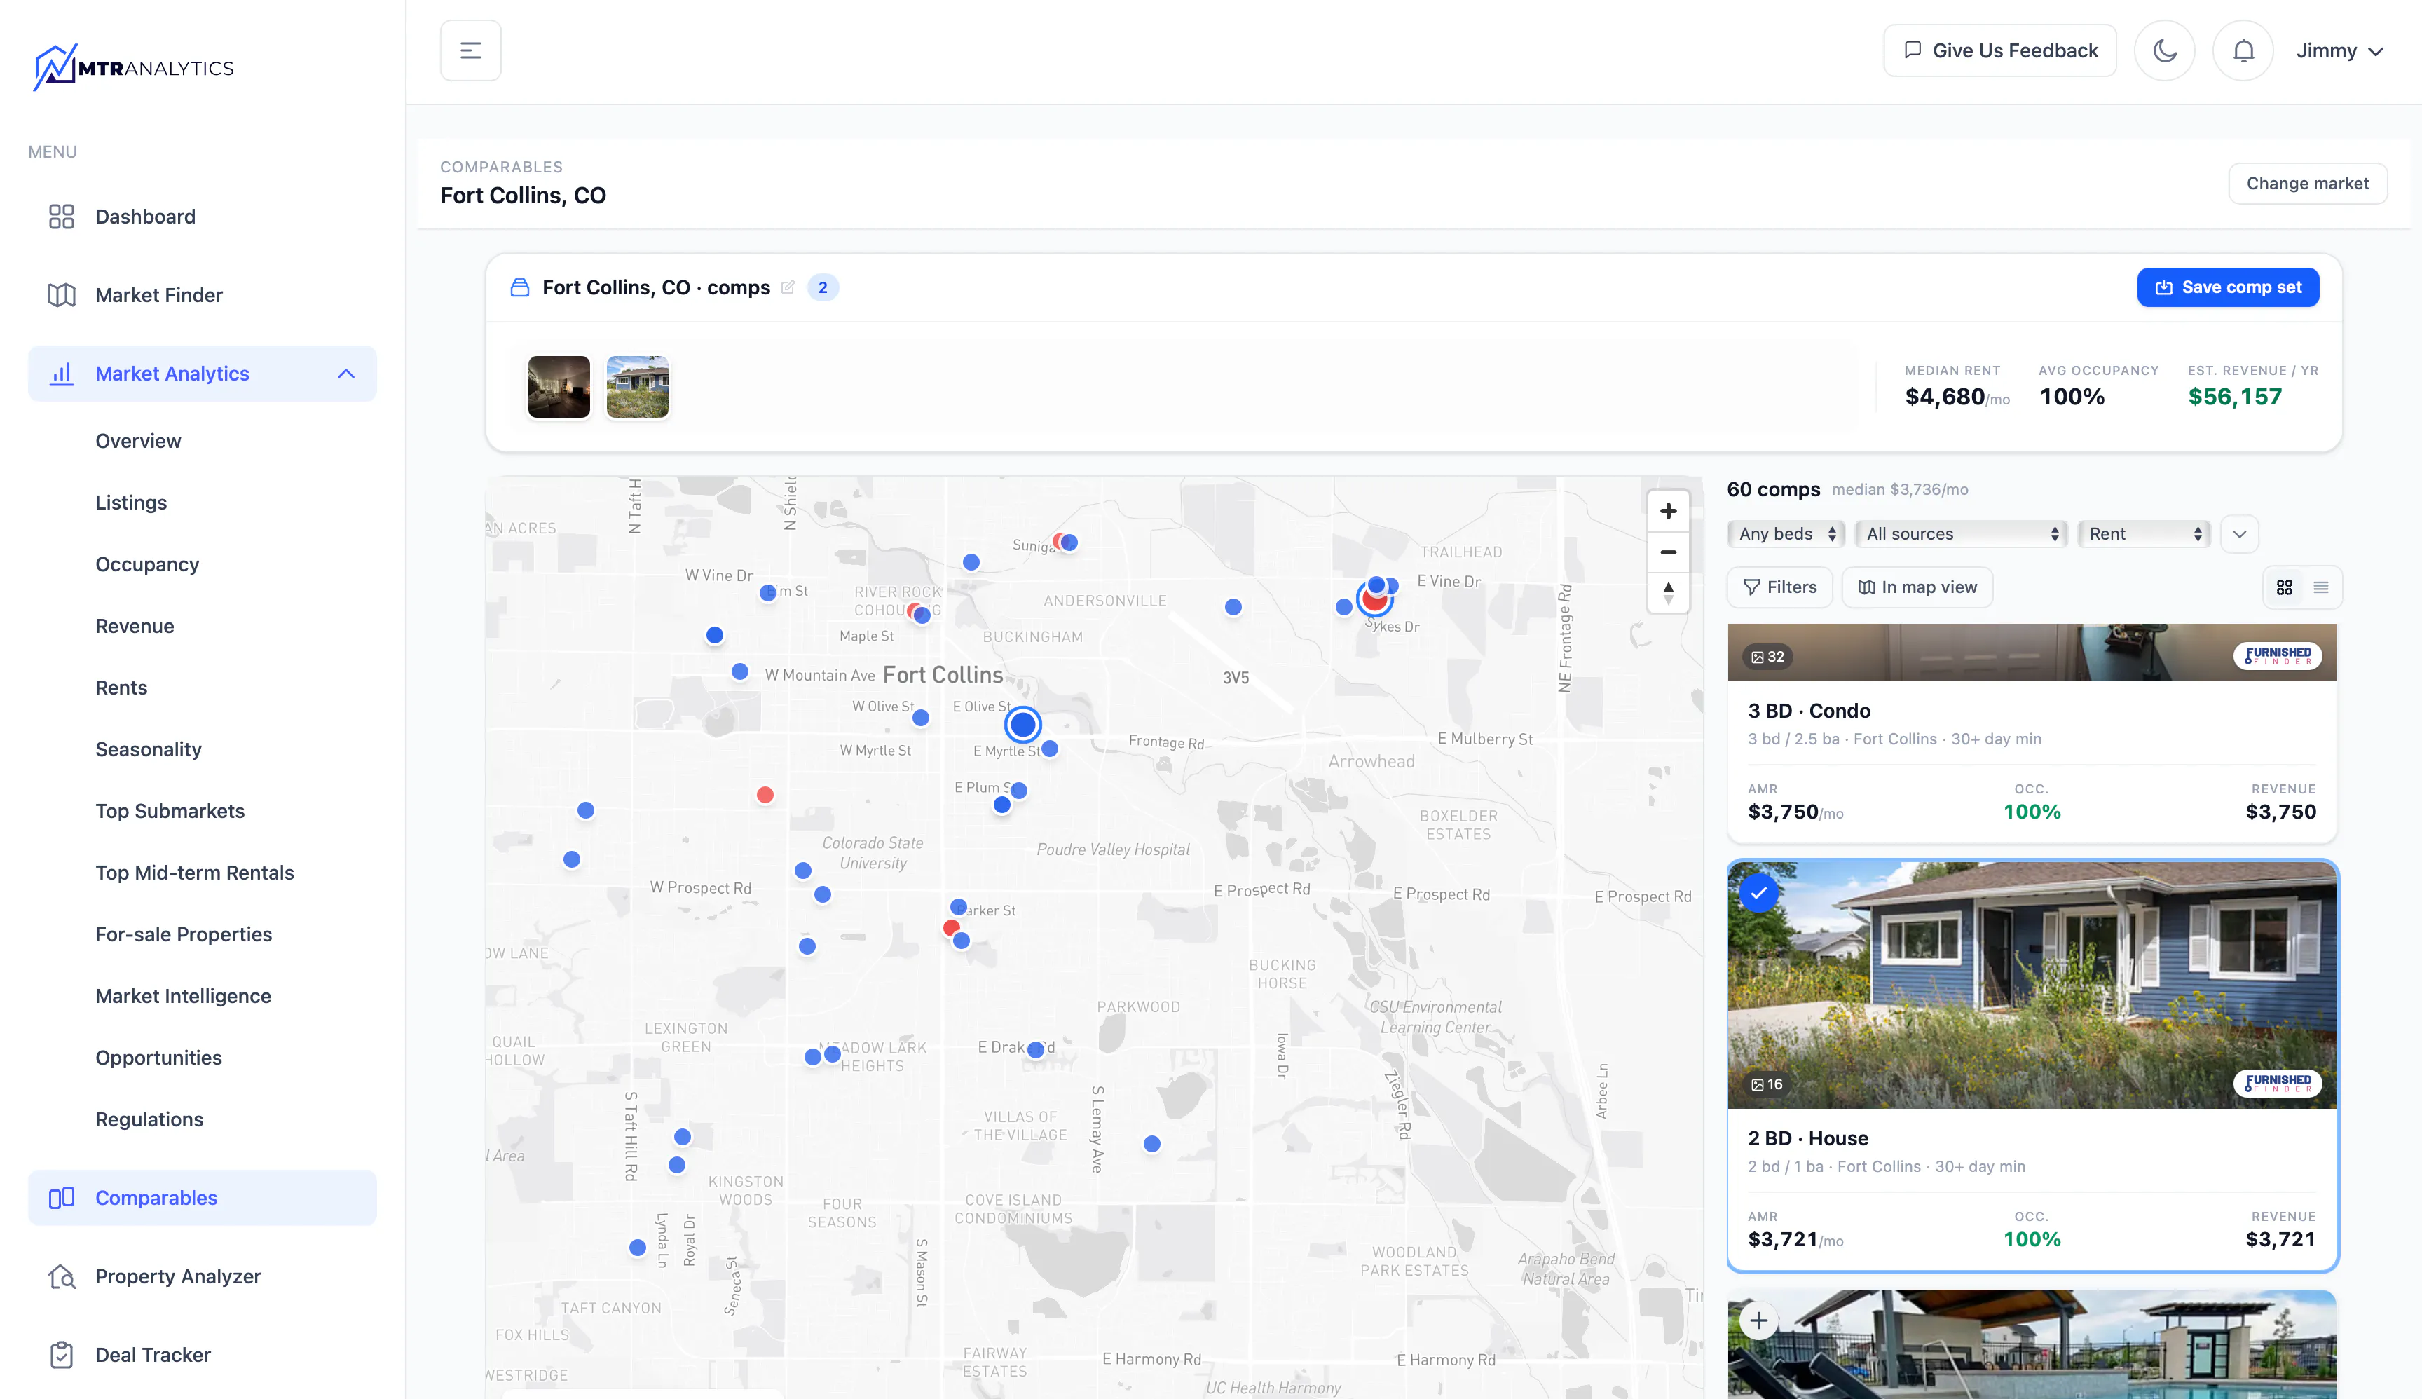Open the dark interior comp thumbnail
The image size is (2422, 1399).
[x=559, y=387]
